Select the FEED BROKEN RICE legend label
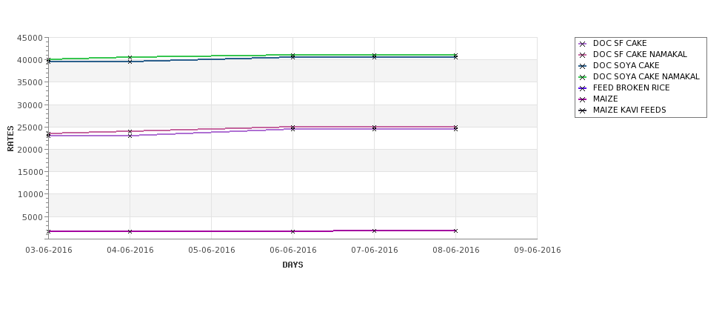The image size is (722, 318). (631, 88)
